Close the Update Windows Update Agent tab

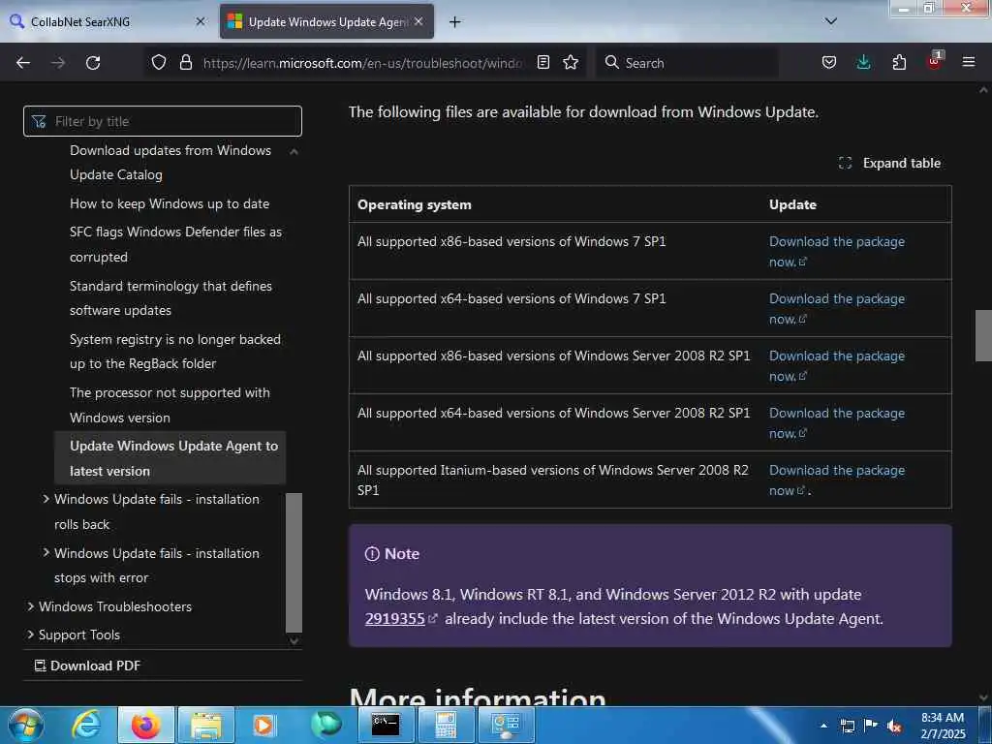418,21
